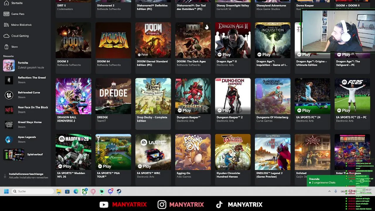
Task: Show hidden system tray icons
Action: point(329,191)
